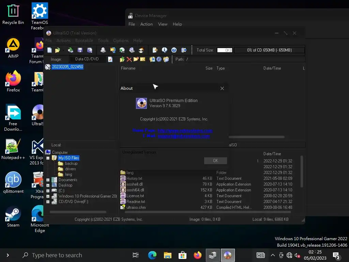Screen dimensions: 349x262
Task: Sort image list by Size column header
Action: coord(209,68)
